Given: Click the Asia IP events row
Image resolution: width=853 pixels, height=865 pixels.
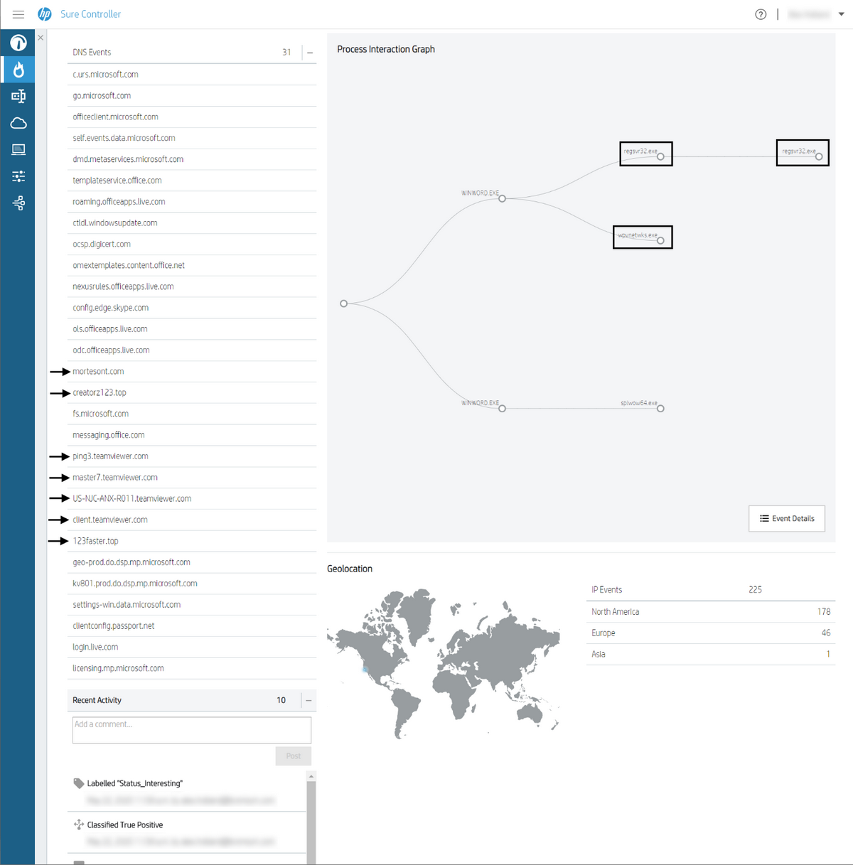Looking at the screenshot, I should tap(711, 655).
